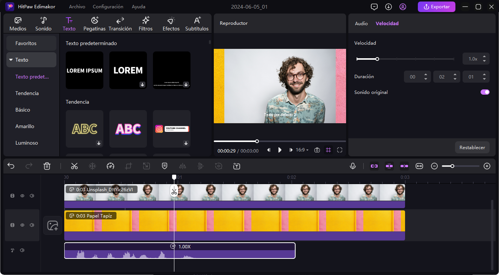The height and width of the screenshot is (275, 499).
Task: Hide the Unsplash video track with the eye icon
Action: click(x=22, y=195)
